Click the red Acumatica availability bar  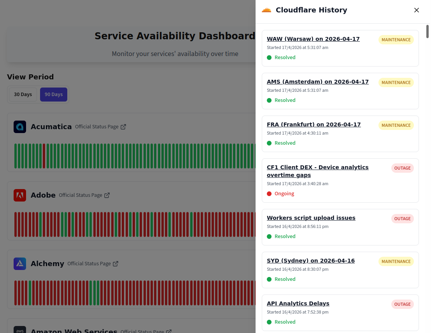pos(44,156)
